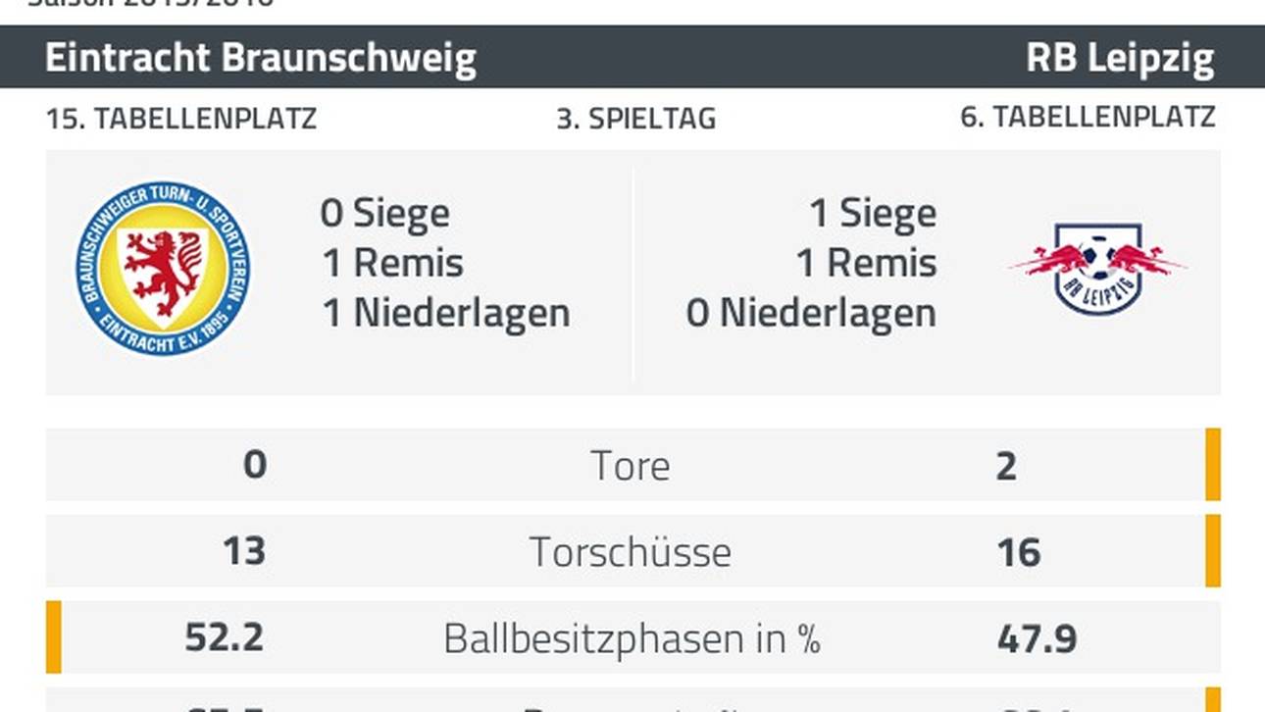Click the Ballbesitzphasen in % label
Image resolution: width=1265 pixels, height=712 pixels.
[x=631, y=638]
